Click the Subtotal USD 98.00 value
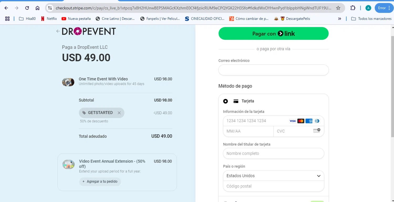This screenshot has height=202, width=394. (163, 100)
